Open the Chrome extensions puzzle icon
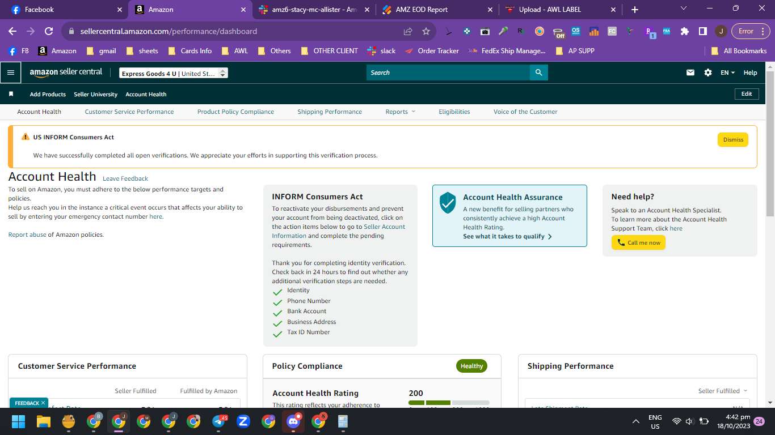 click(685, 31)
